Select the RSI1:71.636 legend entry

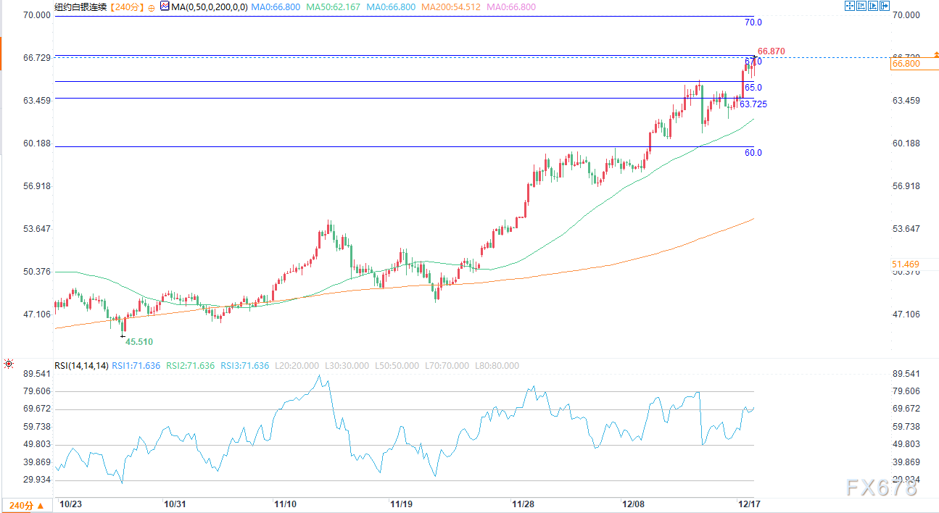(136, 366)
